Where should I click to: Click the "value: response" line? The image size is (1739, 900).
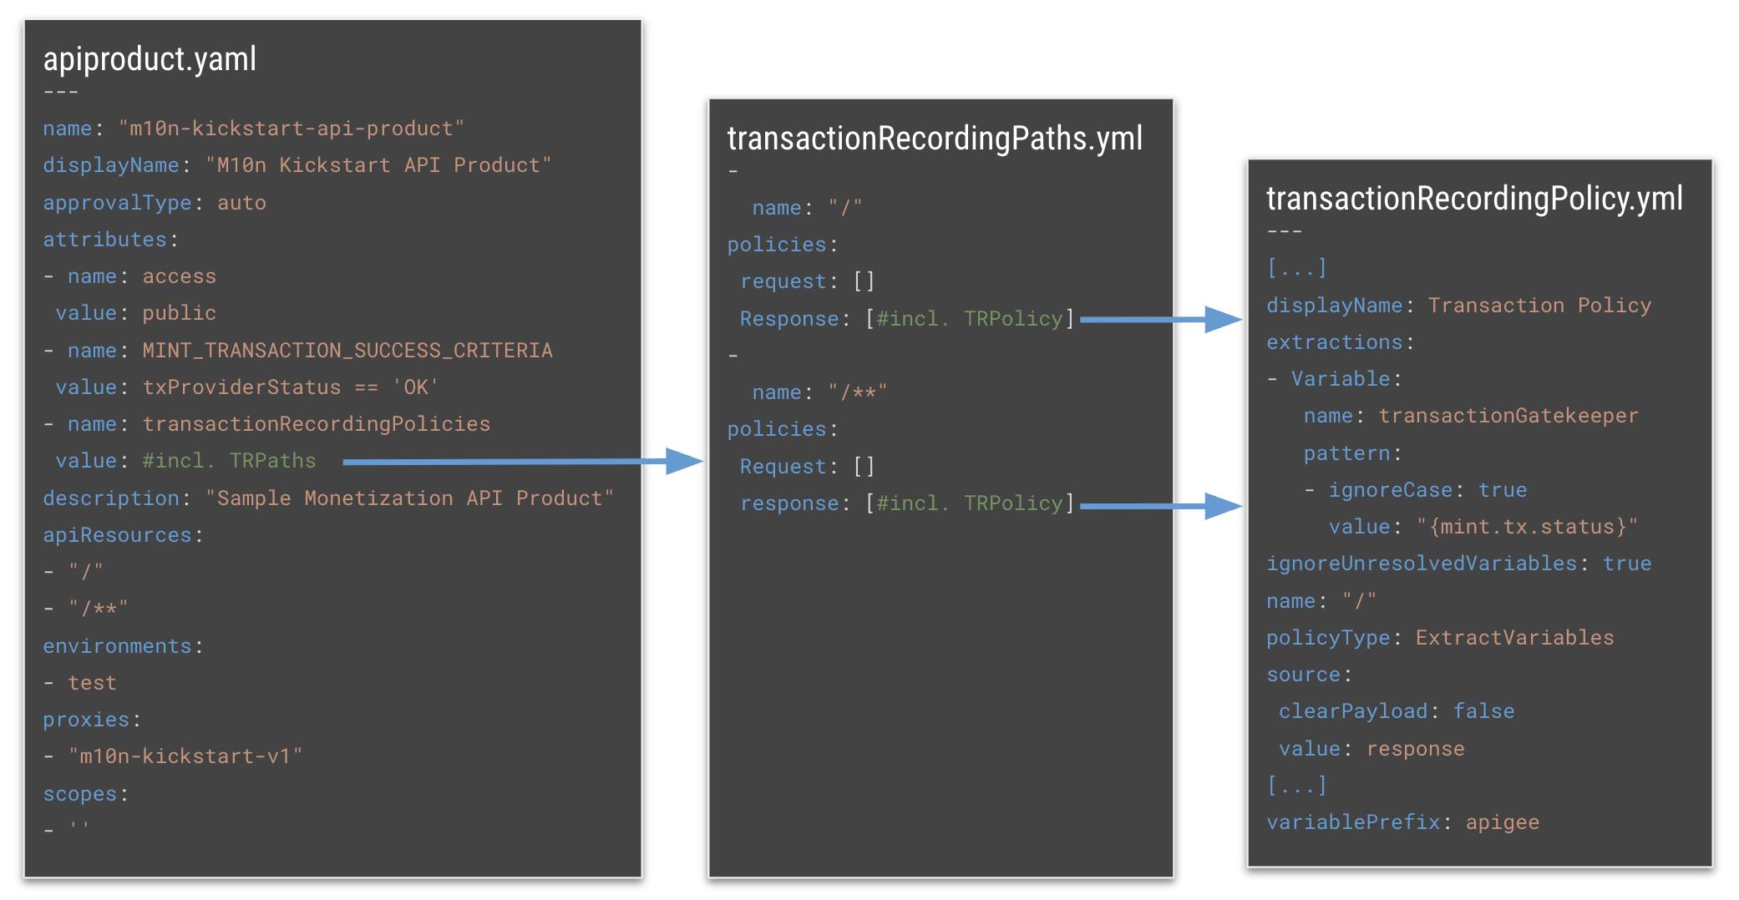[1371, 749]
